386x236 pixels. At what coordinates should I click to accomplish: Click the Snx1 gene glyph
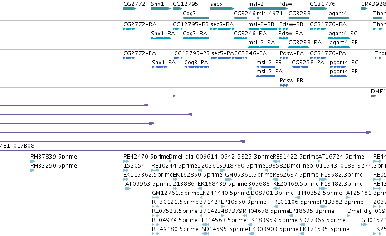tap(161, 9)
